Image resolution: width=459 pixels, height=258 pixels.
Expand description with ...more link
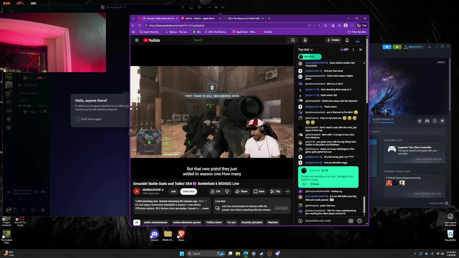[x=204, y=208]
